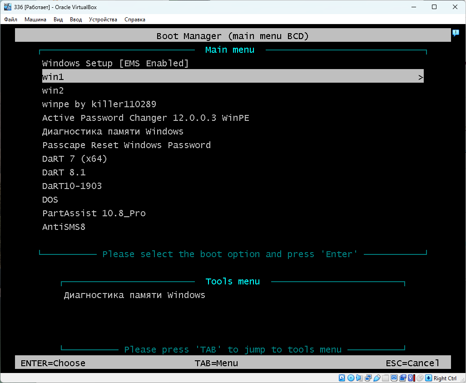Image resolution: width=466 pixels, height=383 pixels.
Task: Open the Машина menu
Action: pyautogui.click(x=35, y=20)
